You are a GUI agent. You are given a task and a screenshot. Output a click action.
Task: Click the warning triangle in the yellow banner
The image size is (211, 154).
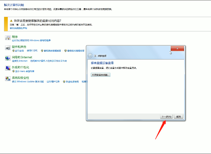(x=11, y=22)
